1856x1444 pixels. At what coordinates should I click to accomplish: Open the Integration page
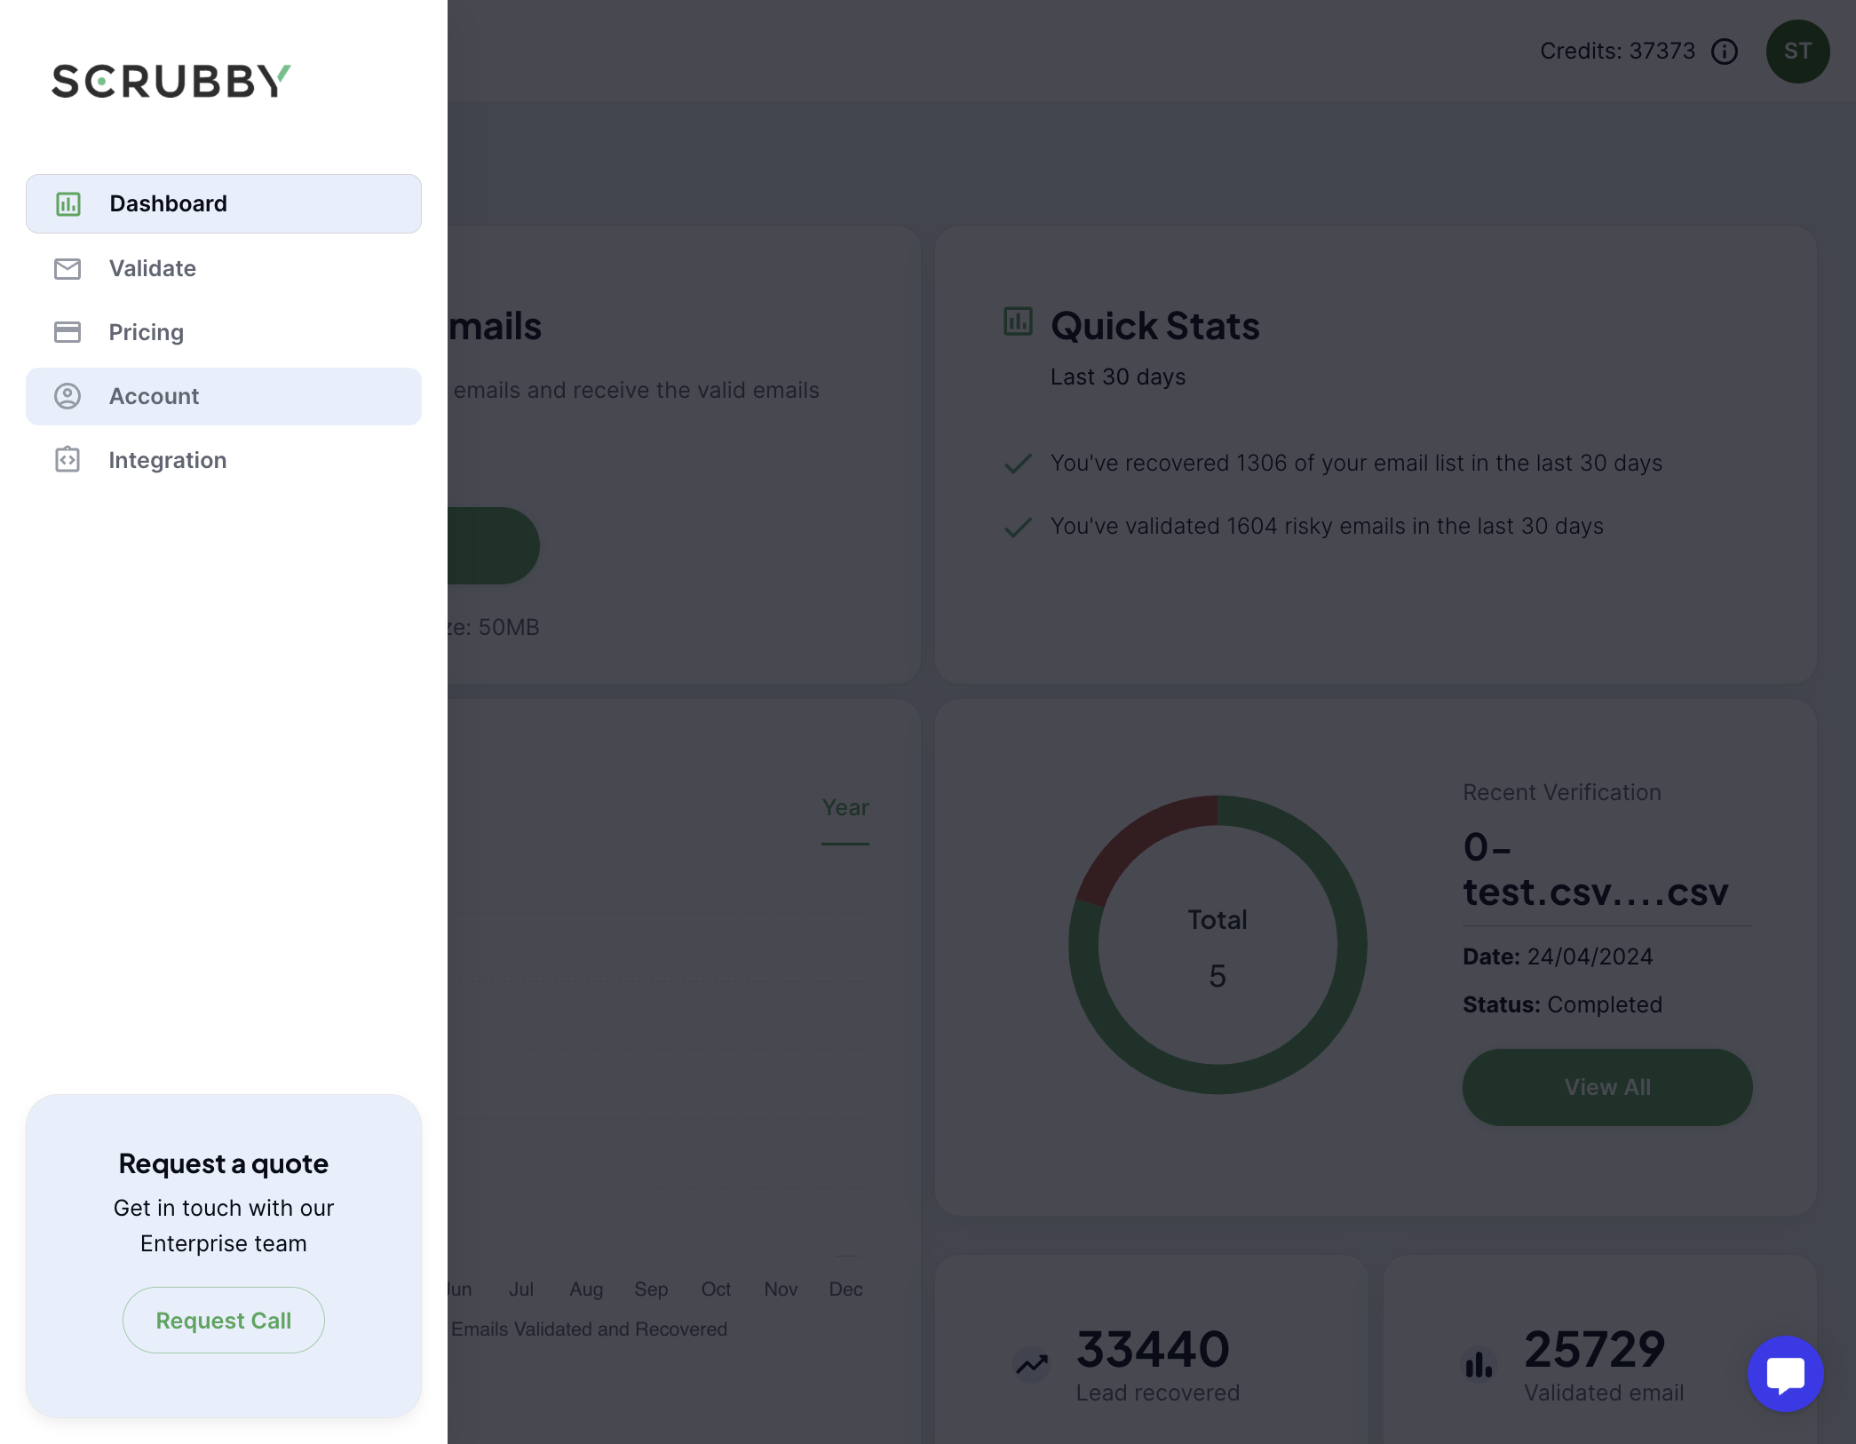point(224,460)
